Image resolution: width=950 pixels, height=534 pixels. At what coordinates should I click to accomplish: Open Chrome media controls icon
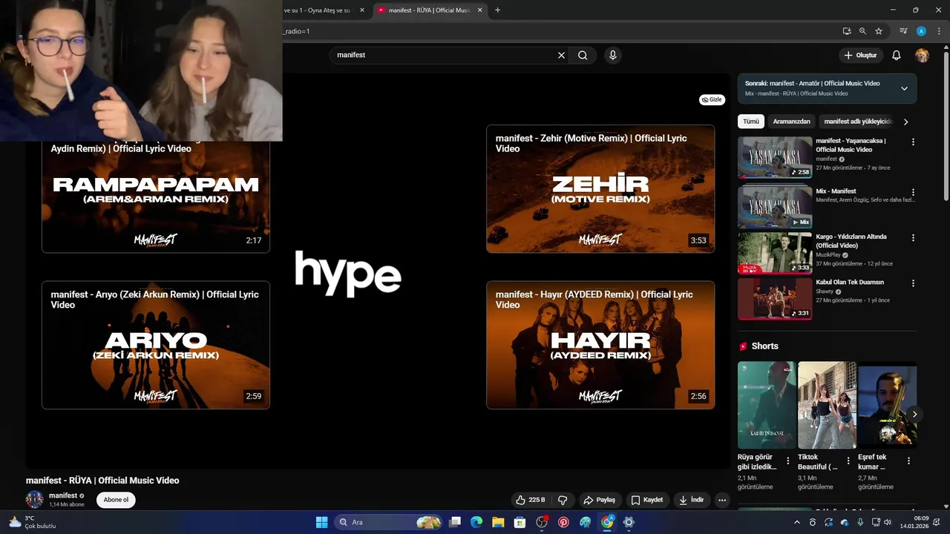[903, 31]
